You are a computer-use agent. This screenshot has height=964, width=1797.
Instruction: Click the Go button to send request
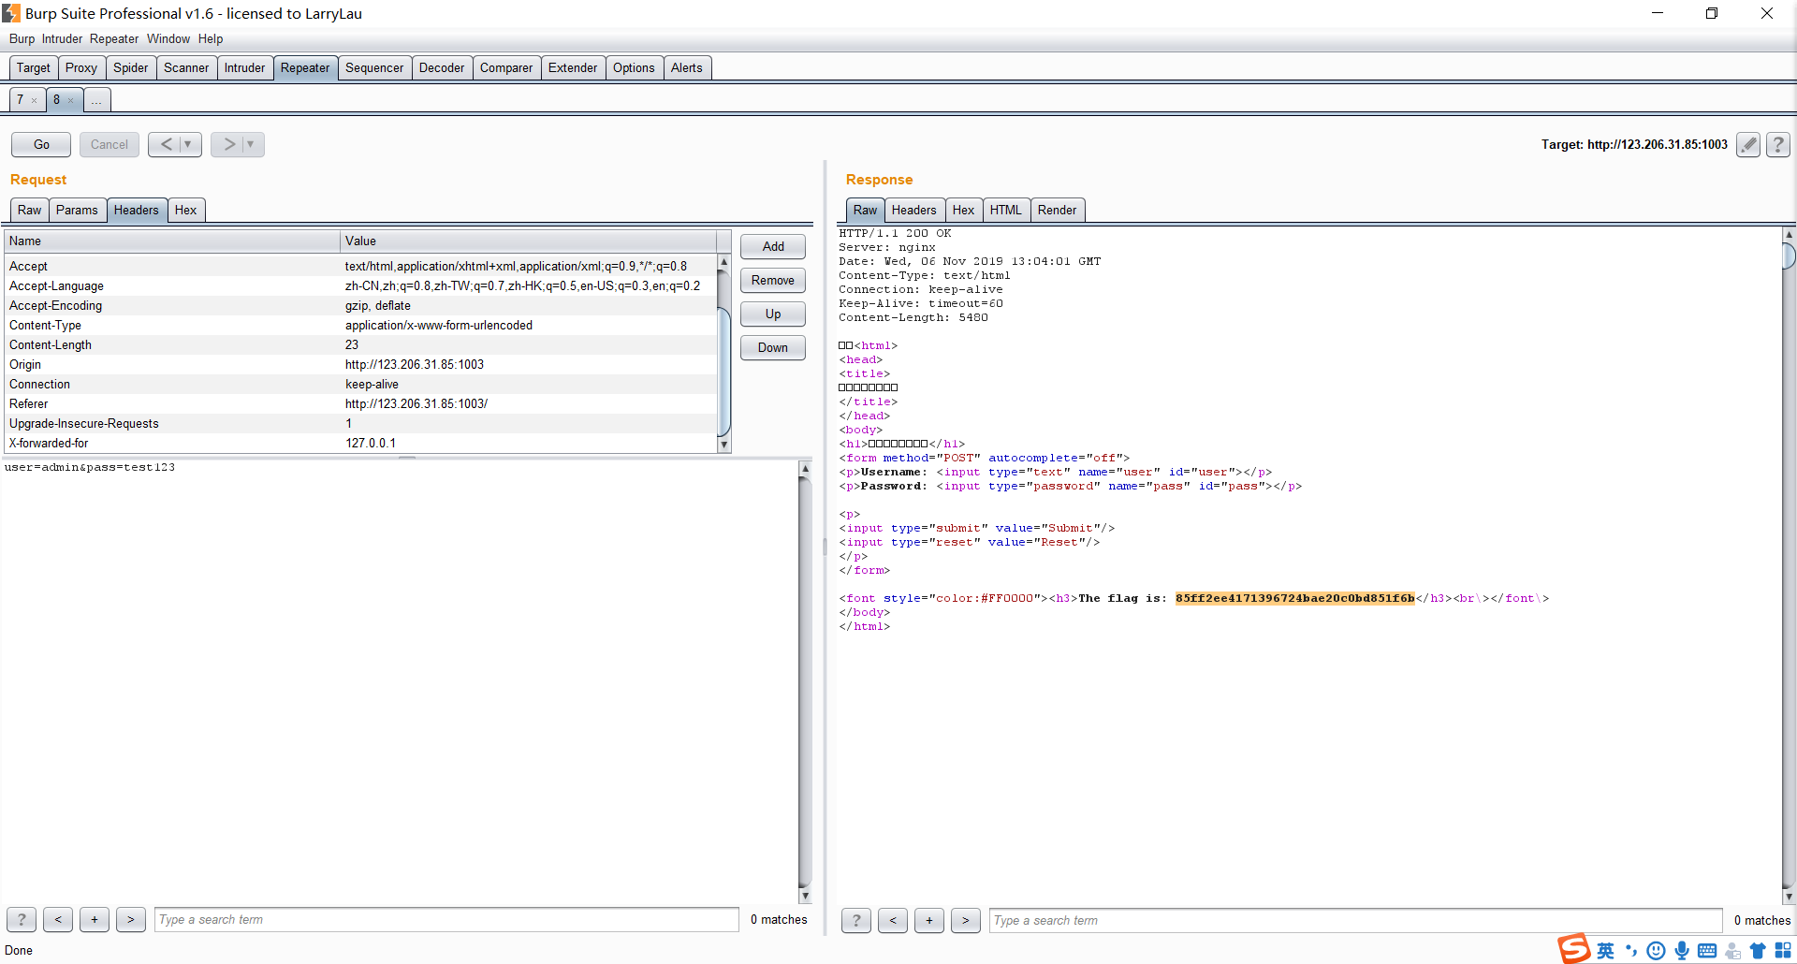point(41,144)
